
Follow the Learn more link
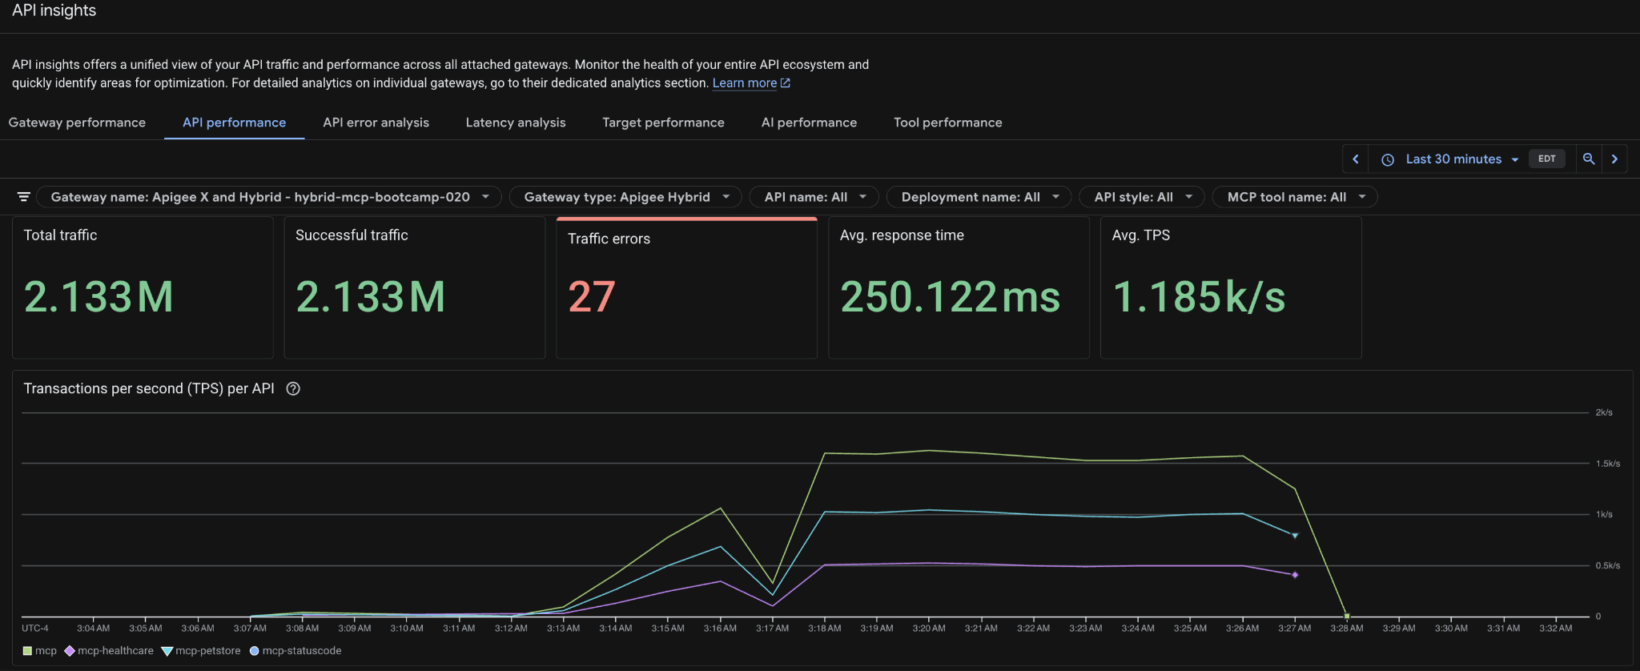click(744, 83)
